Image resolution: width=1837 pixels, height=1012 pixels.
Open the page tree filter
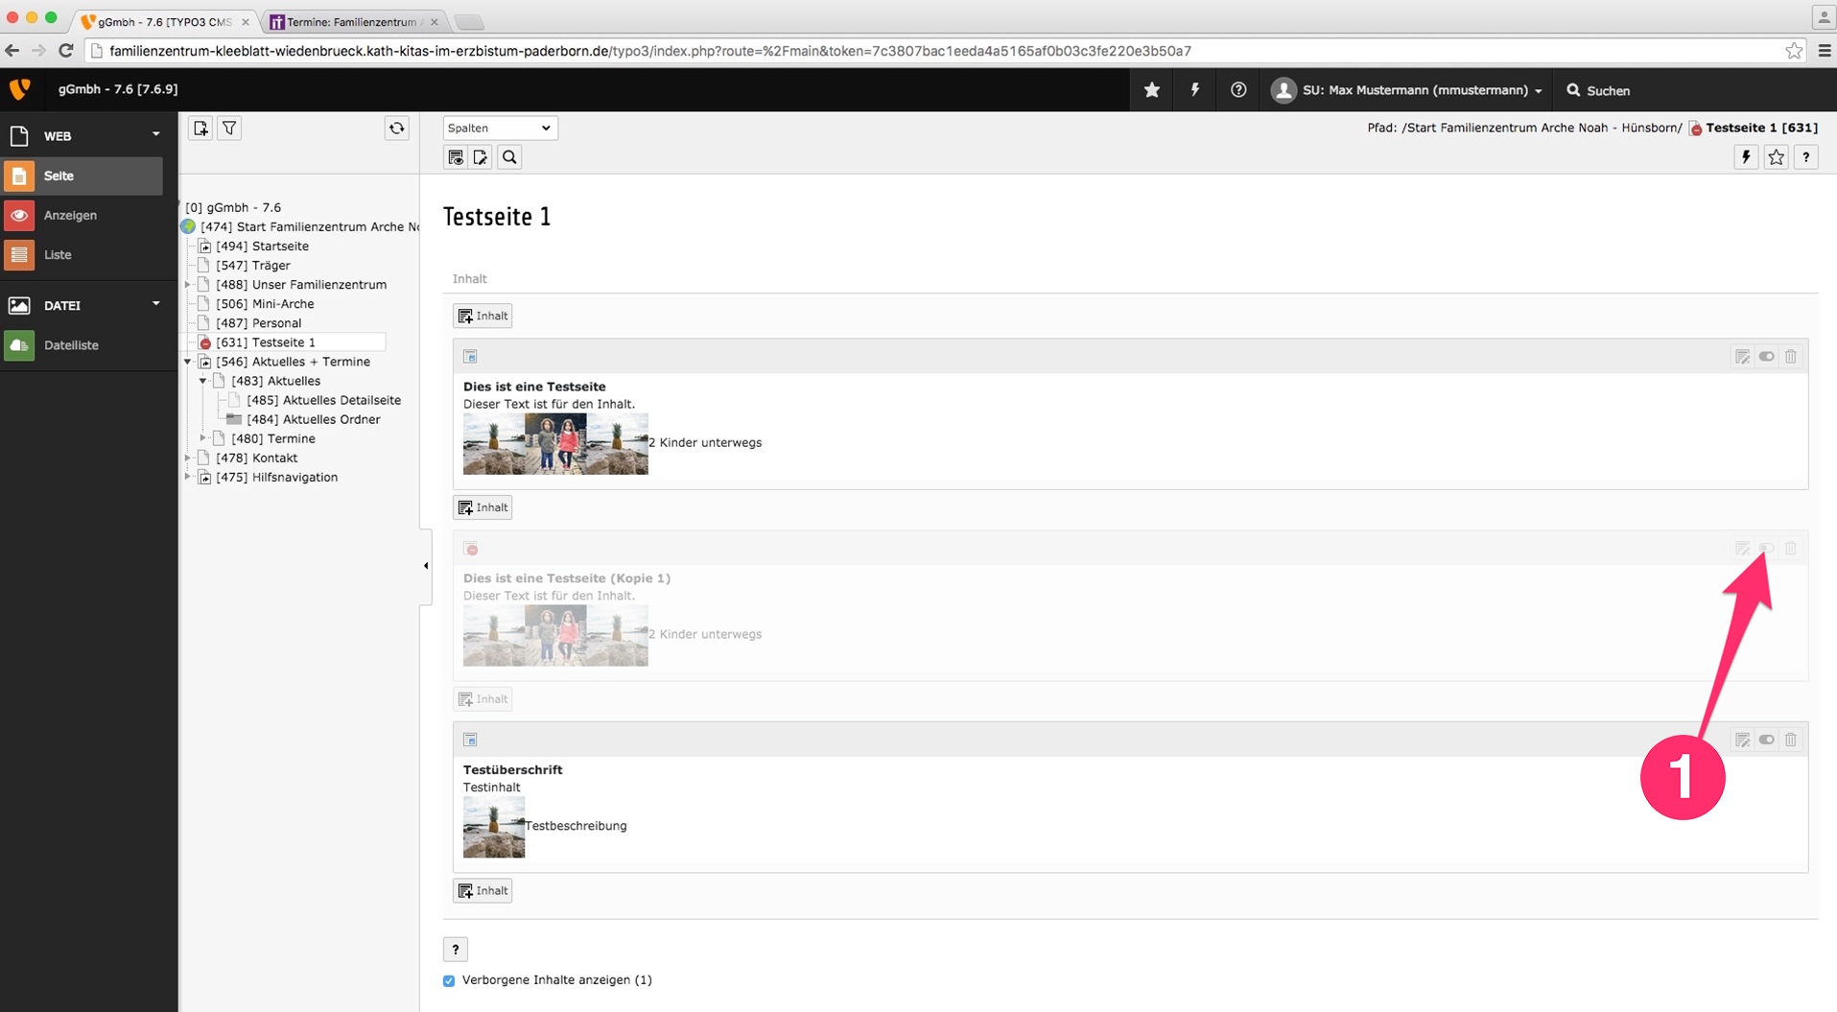pyautogui.click(x=229, y=129)
